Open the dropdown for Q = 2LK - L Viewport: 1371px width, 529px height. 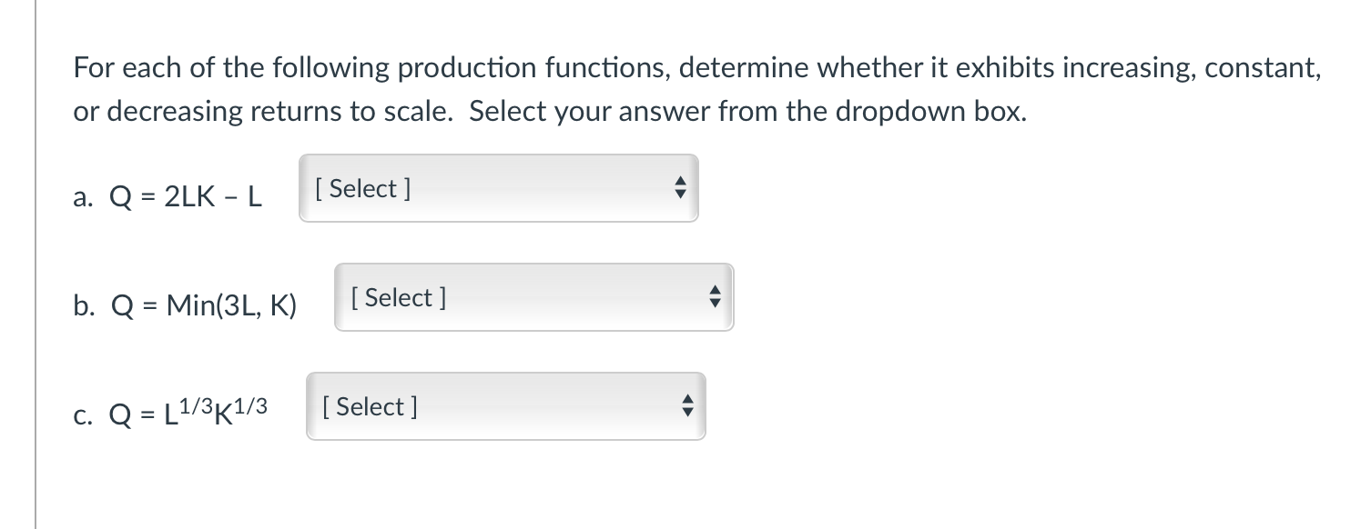pos(497,188)
